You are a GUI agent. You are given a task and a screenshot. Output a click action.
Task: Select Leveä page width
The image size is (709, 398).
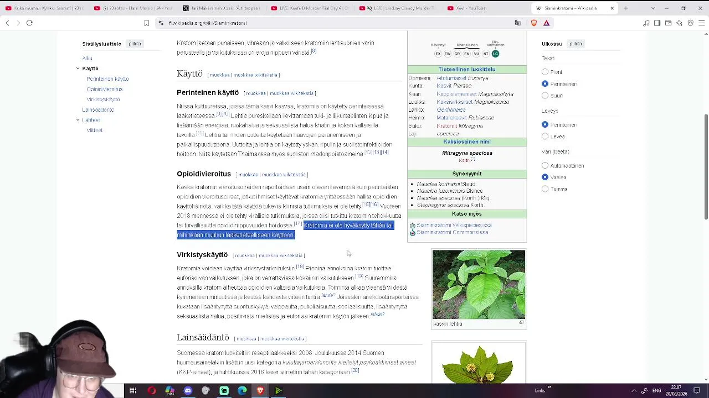pyautogui.click(x=545, y=136)
